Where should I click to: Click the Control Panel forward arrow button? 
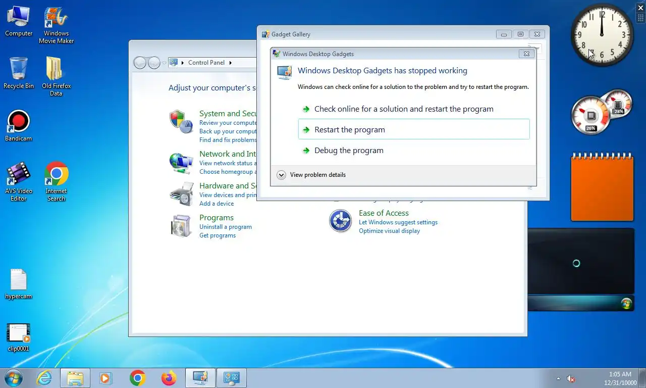(x=154, y=63)
